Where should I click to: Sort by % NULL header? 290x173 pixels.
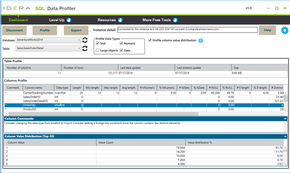[227, 87]
